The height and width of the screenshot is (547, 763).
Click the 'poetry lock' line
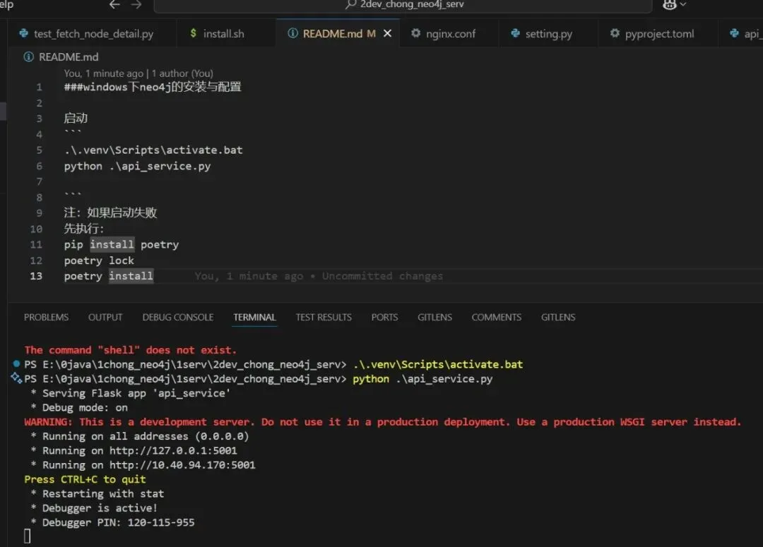coord(99,260)
